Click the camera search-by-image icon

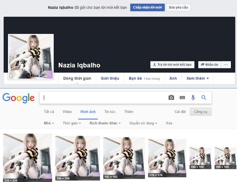(x=171, y=97)
